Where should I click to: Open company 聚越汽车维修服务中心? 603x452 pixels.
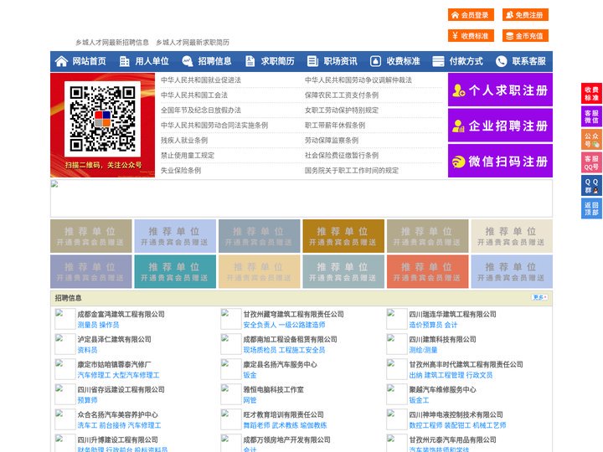tap(443, 390)
